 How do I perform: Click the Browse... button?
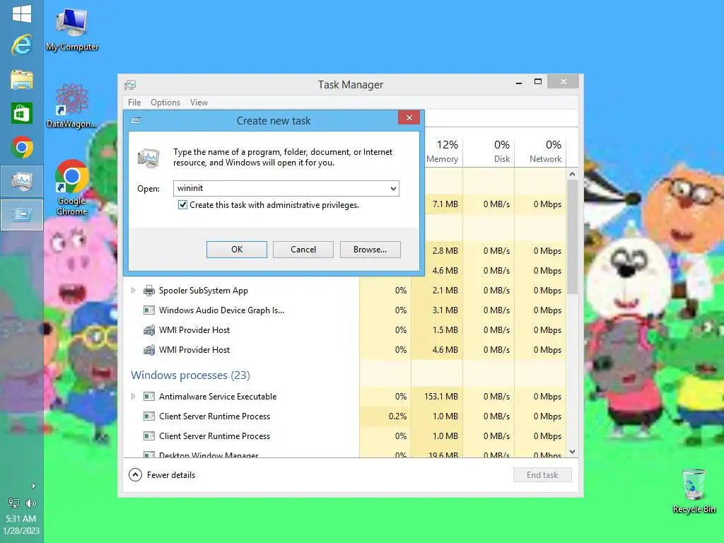tap(370, 250)
